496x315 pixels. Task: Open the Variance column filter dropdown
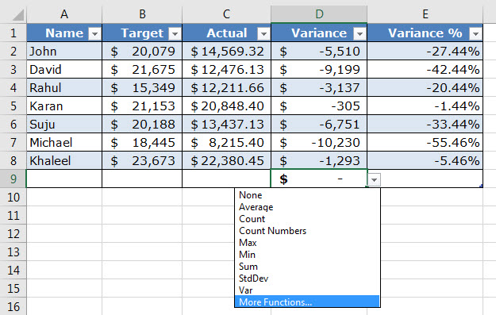pyautogui.click(x=360, y=33)
